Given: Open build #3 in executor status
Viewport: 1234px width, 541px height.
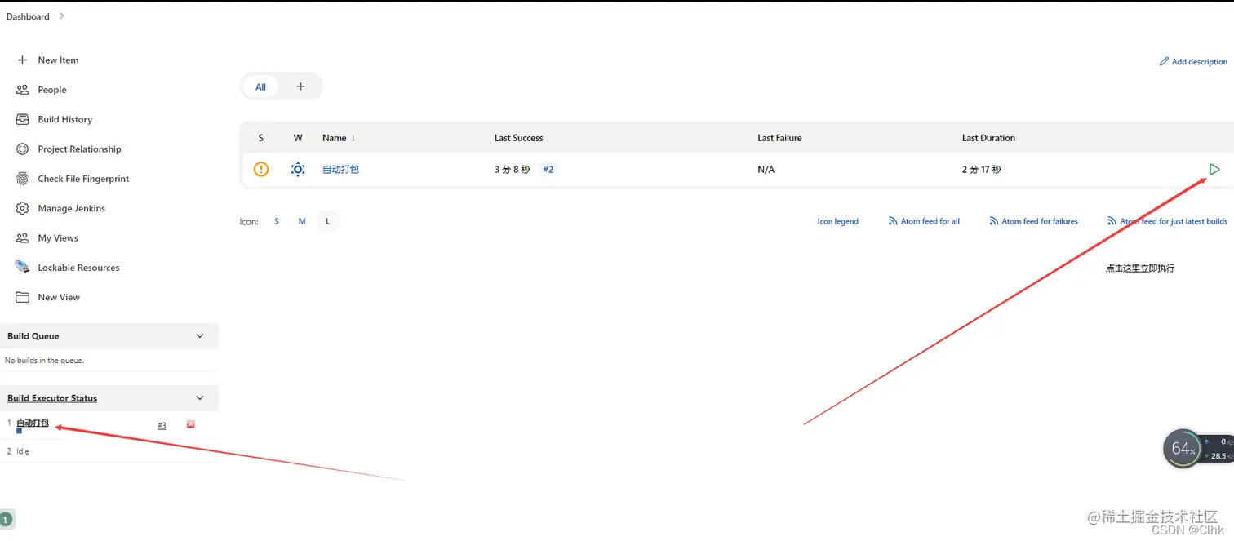Looking at the screenshot, I should click(162, 425).
